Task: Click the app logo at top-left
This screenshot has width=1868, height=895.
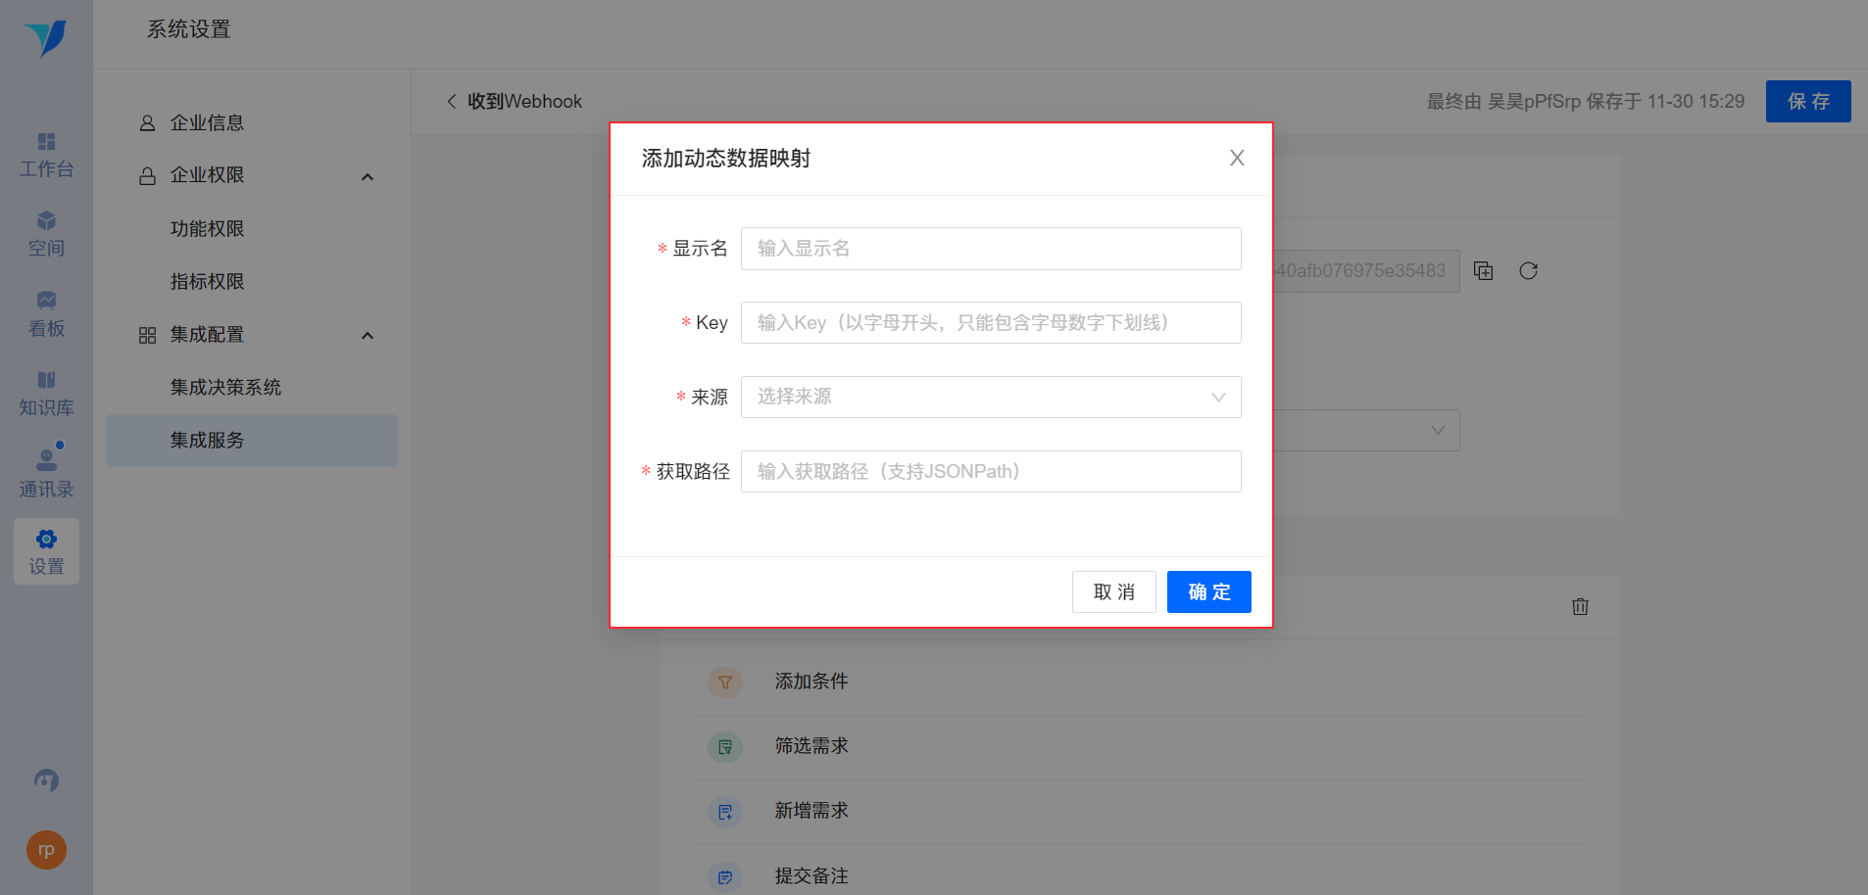Action: point(46,39)
